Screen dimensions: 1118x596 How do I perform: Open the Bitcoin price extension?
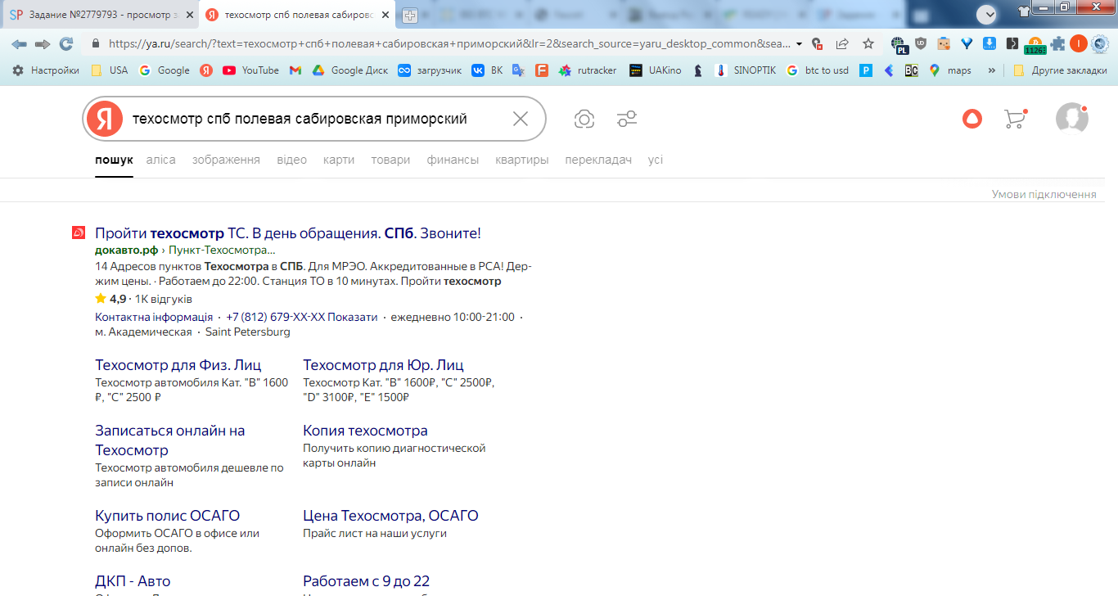coord(1035,45)
